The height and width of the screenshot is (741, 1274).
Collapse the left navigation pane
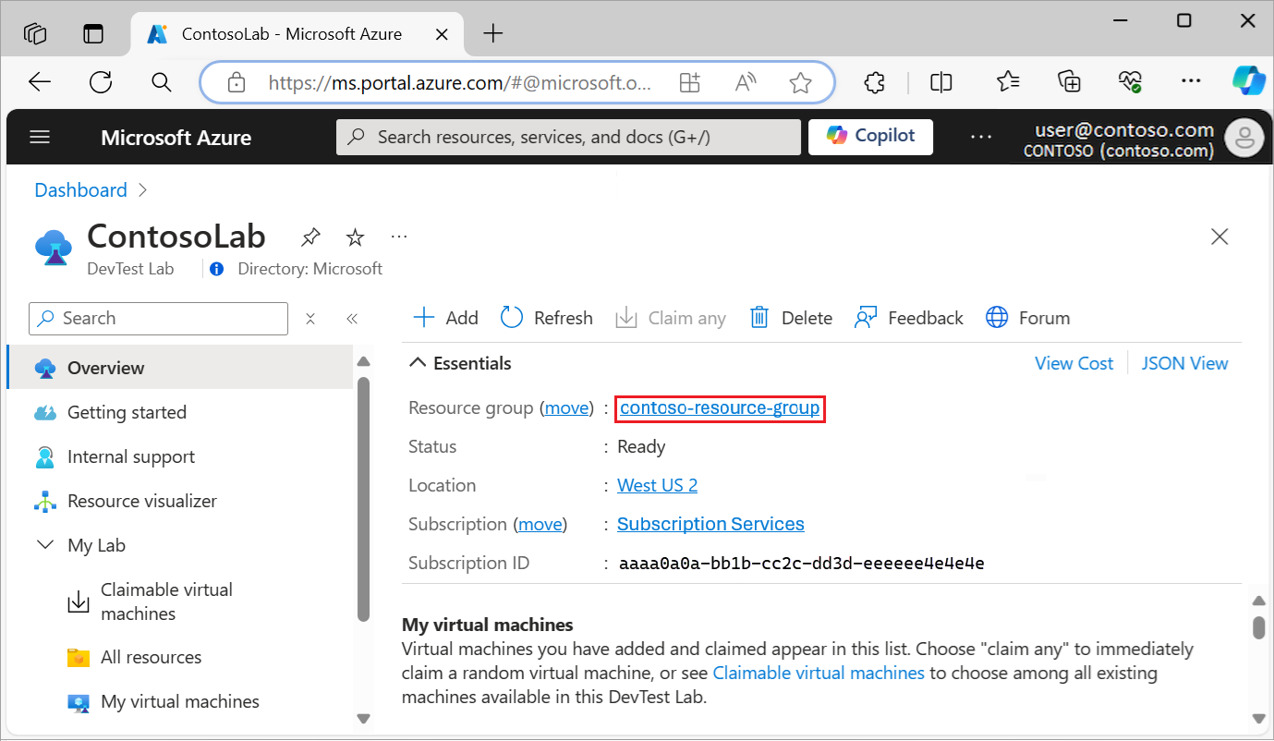[351, 318]
